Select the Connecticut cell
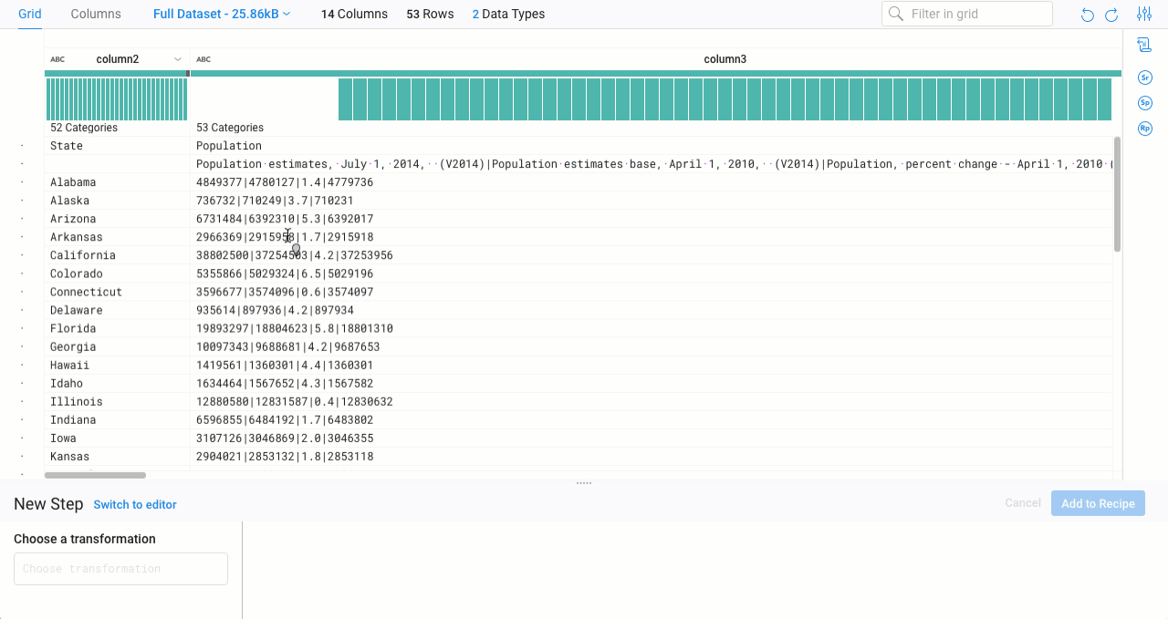The width and height of the screenshot is (1168, 619). pyautogui.click(x=117, y=292)
